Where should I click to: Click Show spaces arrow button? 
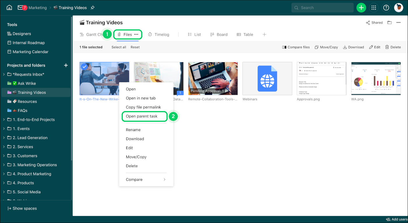click(22, 208)
